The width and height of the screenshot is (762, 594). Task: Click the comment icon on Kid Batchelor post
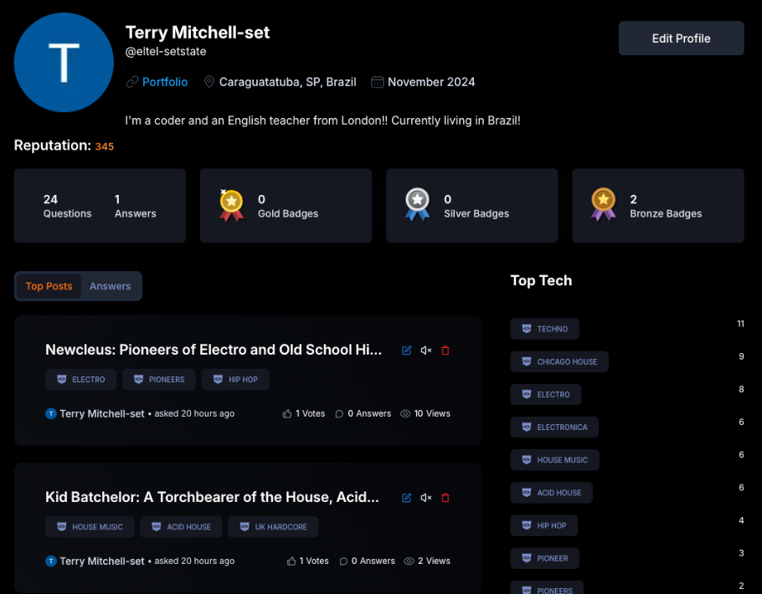[x=343, y=561]
